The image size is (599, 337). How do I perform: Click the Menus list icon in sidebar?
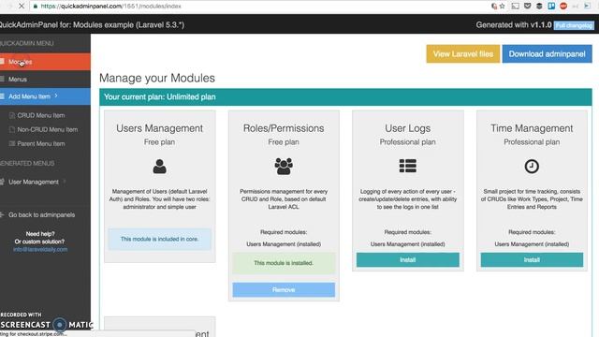click(2, 79)
